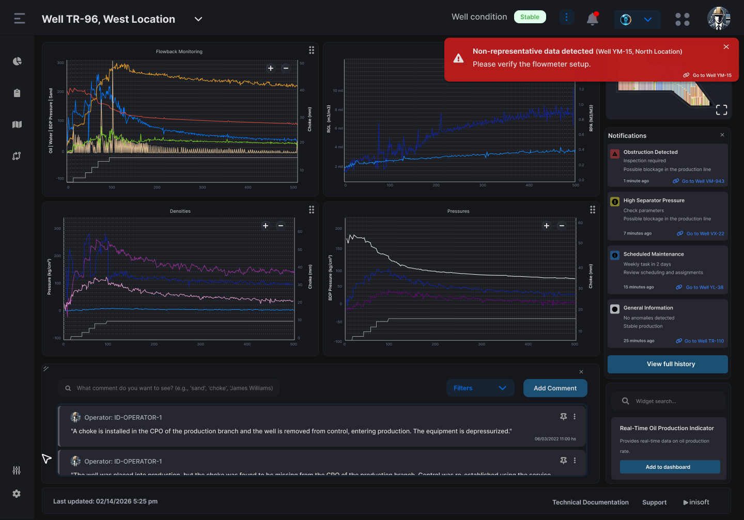
Task: Zoom out on the Densities chart
Action: tap(281, 226)
